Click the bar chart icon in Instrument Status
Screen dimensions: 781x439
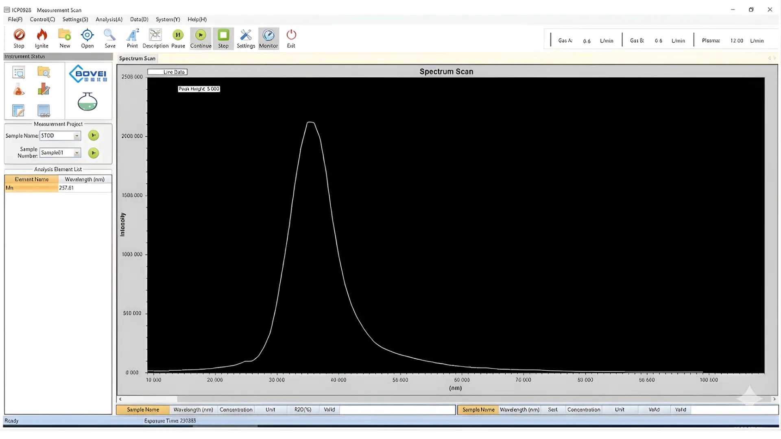(44, 89)
